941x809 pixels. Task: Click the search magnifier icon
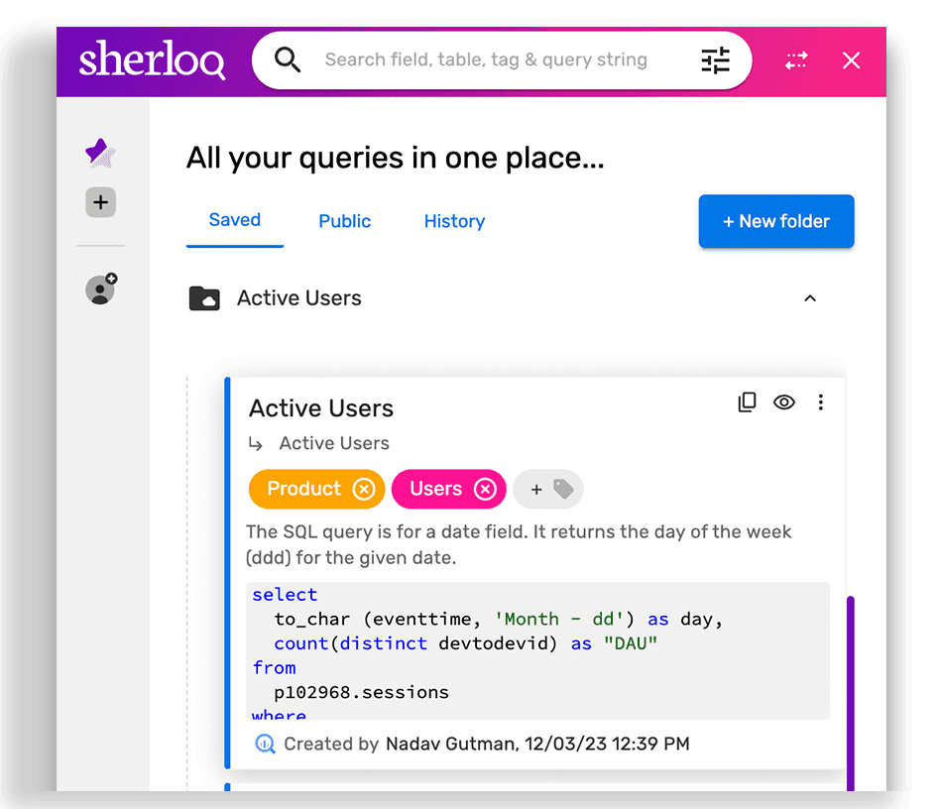click(x=287, y=60)
